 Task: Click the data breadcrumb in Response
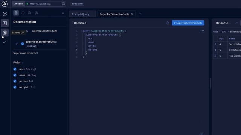click(224, 31)
